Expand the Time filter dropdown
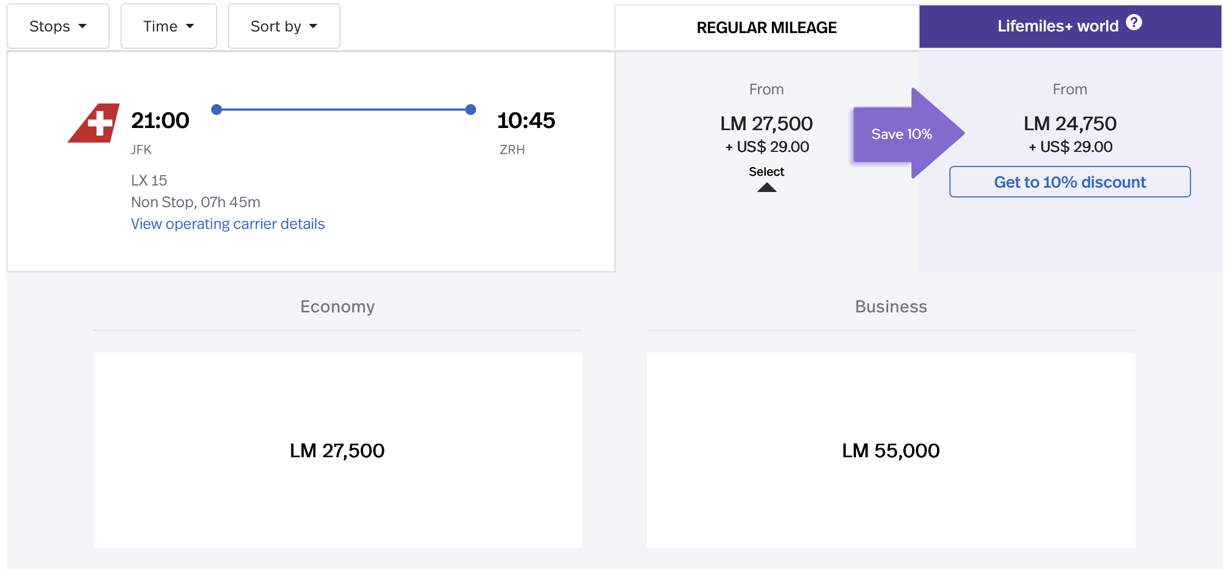 click(168, 26)
